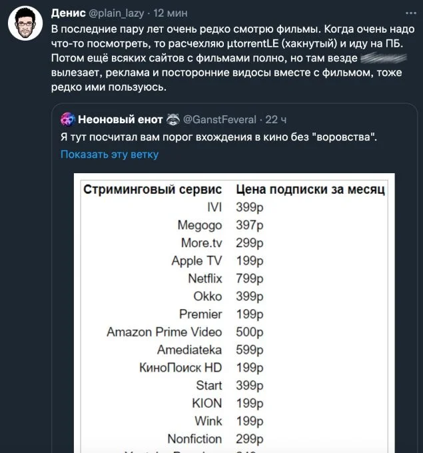Open Неоновый енот display name

point(120,119)
